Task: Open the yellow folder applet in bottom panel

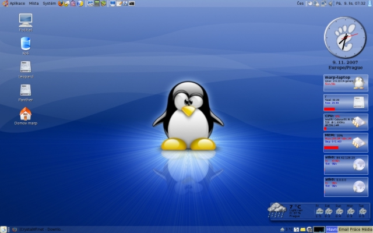Action: [302, 230]
